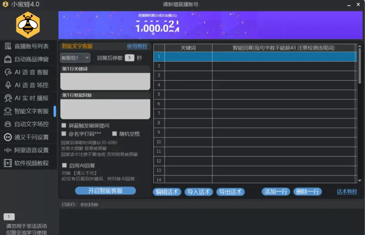
Task: Open 软件视频教程 via its film icon
Action: 7,163
